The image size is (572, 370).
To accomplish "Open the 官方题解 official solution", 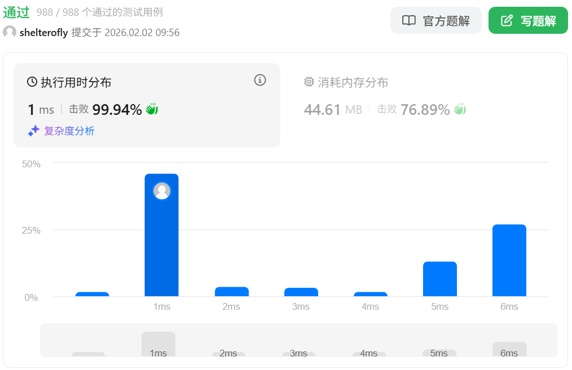I will (x=435, y=21).
